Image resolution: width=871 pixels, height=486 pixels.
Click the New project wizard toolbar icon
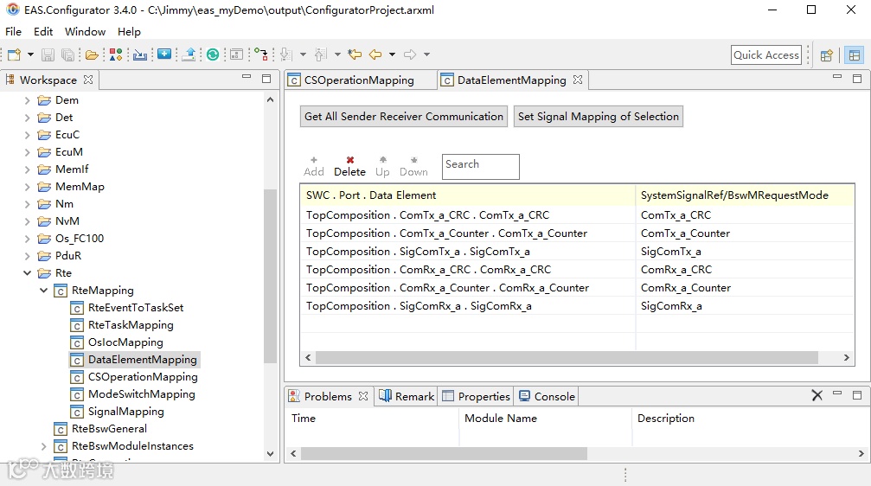14,54
